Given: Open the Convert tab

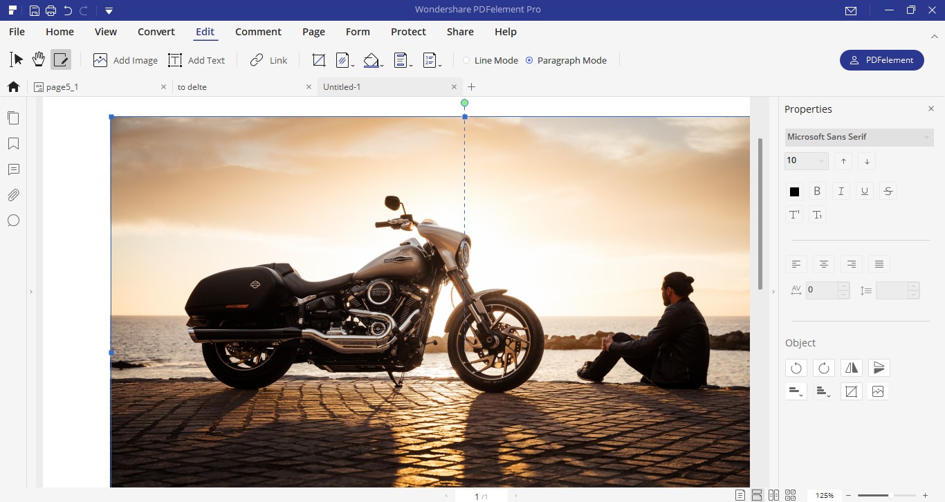Looking at the screenshot, I should point(156,32).
